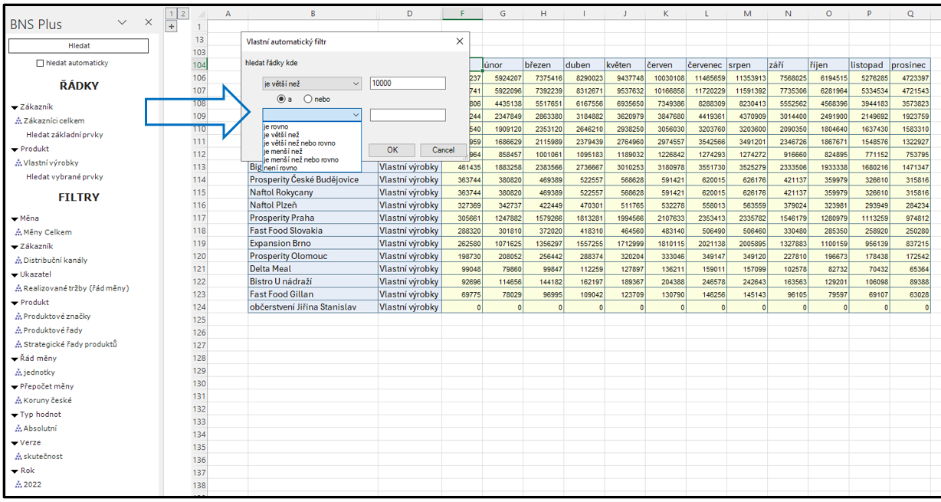Collapse the Přepočet měny filter group

pyautogui.click(x=15, y=387)
